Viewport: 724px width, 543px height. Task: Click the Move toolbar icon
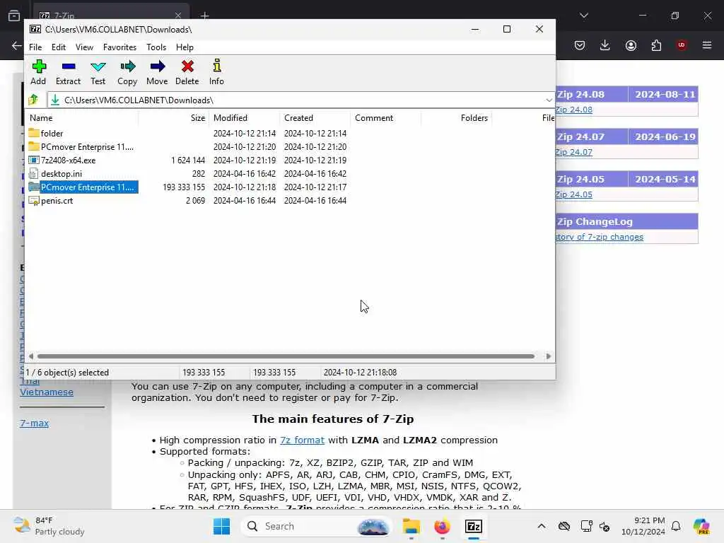158,66
